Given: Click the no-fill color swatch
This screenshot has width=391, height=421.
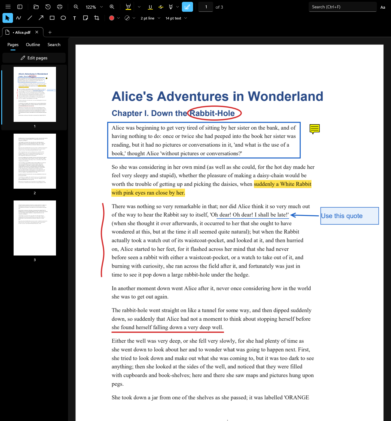Looking at the screenshot, I should pyautogui.click(x=127, y=18).
